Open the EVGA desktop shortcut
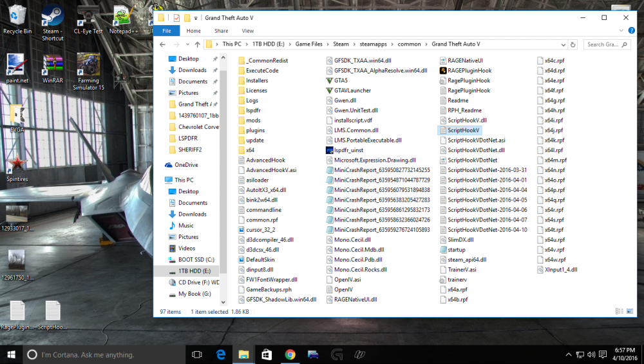The width and height of the screenshot is (644, 364). click(17, 119)
